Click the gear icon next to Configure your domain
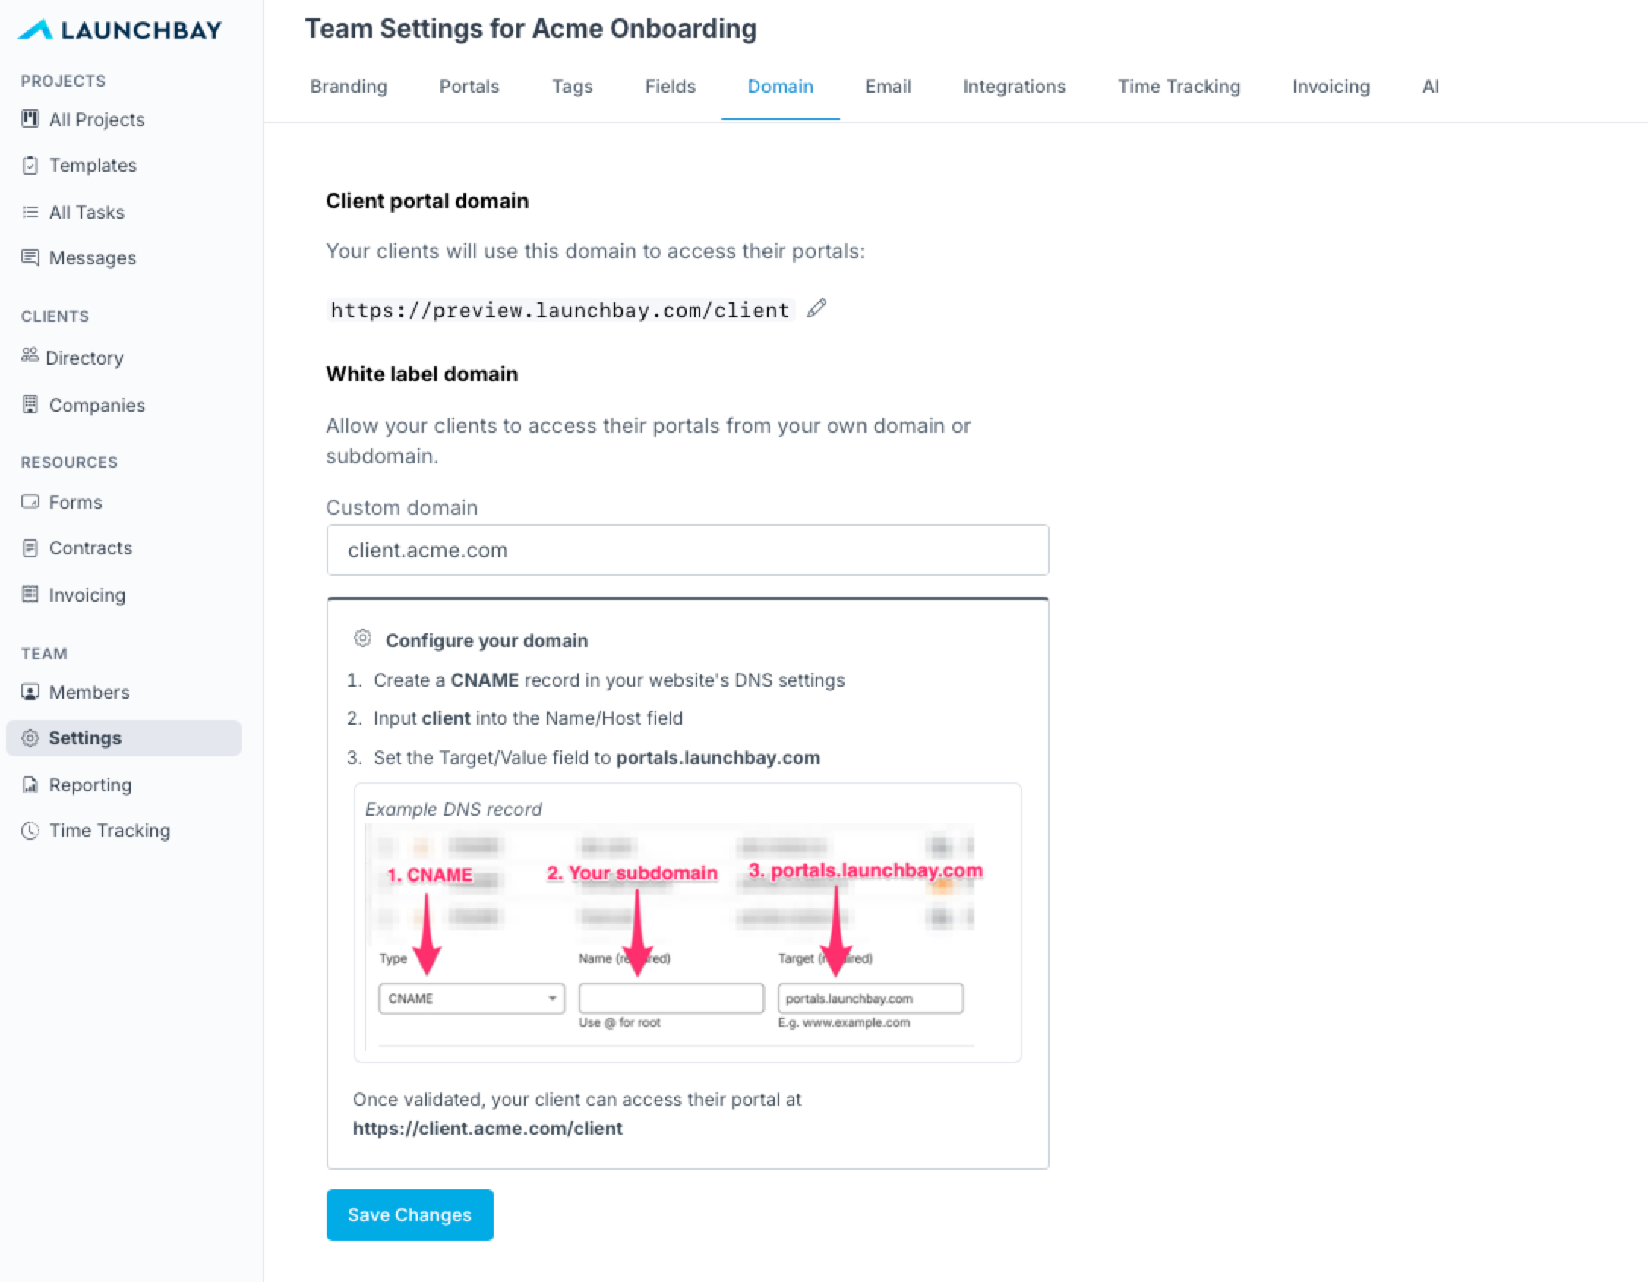The image size is (1648, 1282). pos(363,639)
